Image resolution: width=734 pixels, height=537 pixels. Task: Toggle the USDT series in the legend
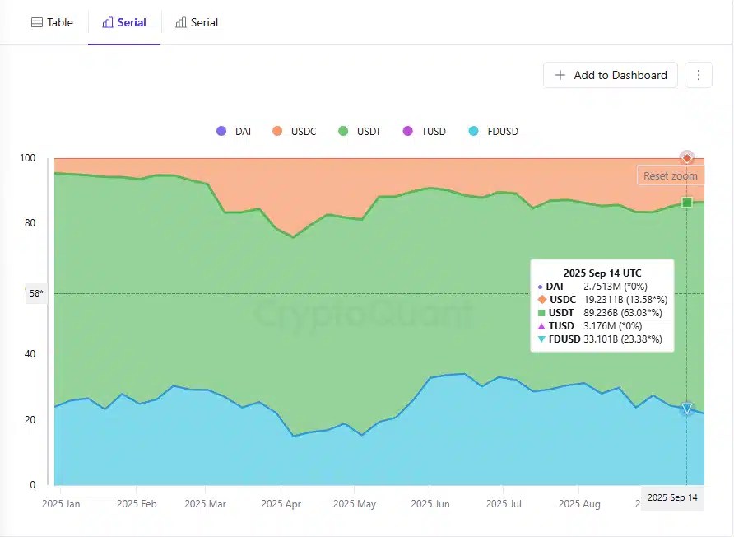click(360, 131)
